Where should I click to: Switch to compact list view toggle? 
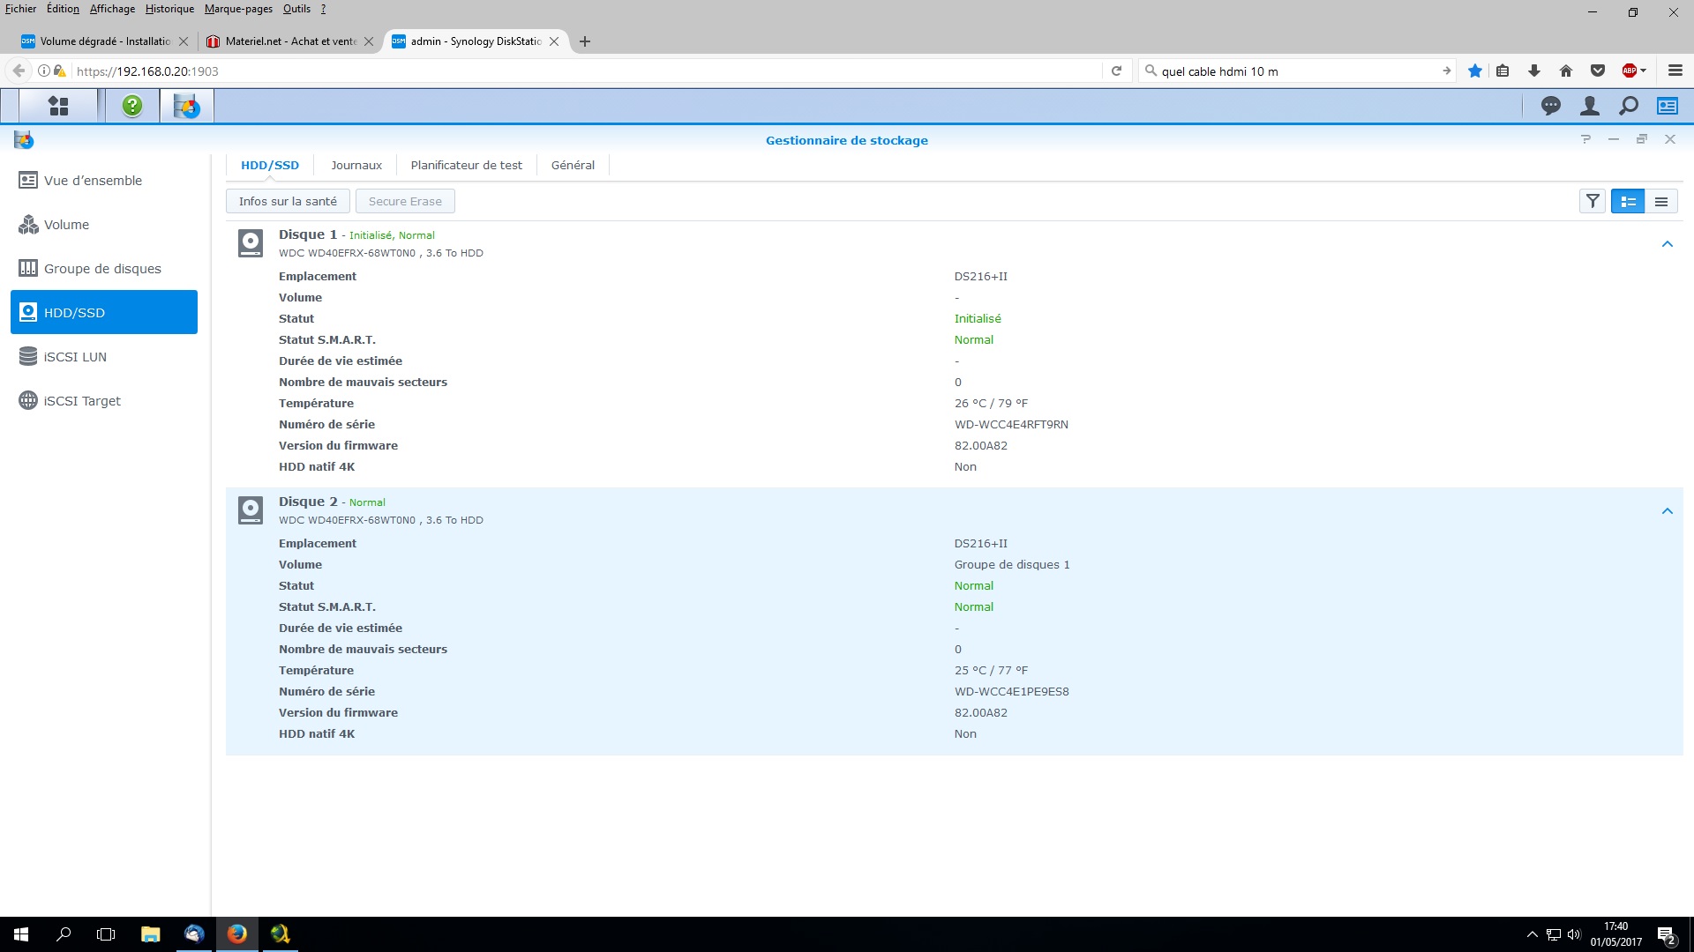pos(1661,202)
